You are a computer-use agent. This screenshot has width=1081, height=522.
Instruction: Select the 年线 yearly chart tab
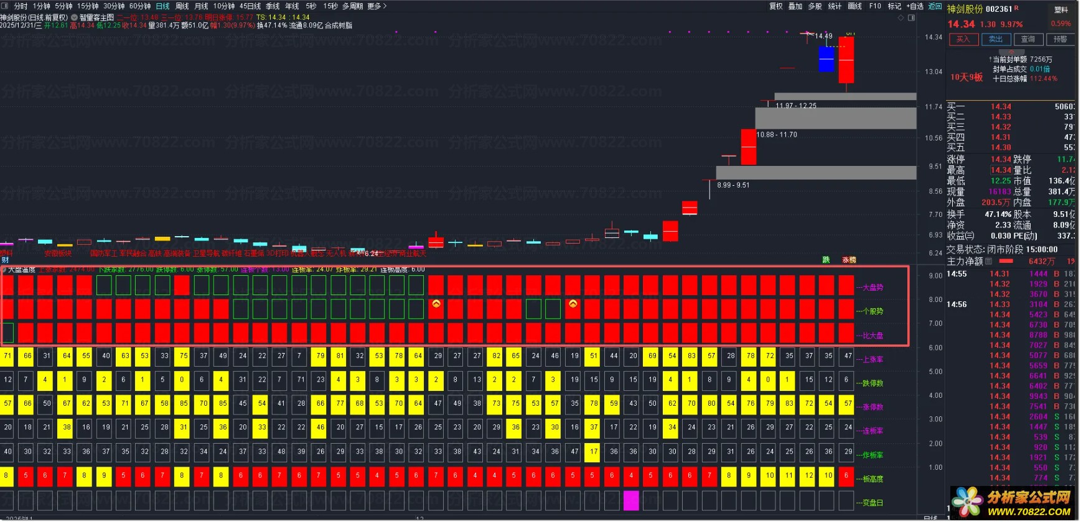tap(292, 6)
